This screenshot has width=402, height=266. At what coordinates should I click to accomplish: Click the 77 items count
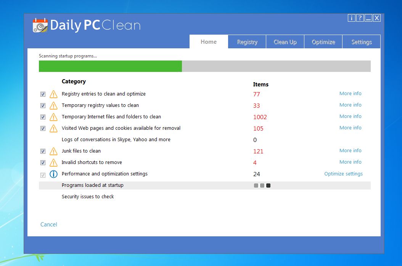[x=257, y=94]
